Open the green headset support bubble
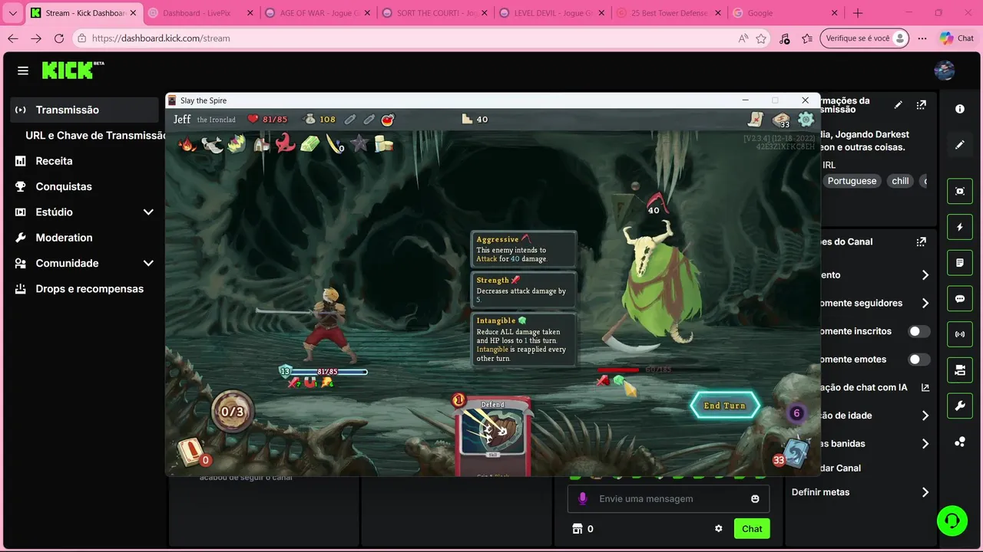Viewport: 983px width, 552px height. pyautogui.click(x=952, y=521)
